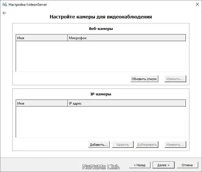The image size is (202, 172).
Task: Click 'Изменить...' button under IP-камеры
Action: 175,144
